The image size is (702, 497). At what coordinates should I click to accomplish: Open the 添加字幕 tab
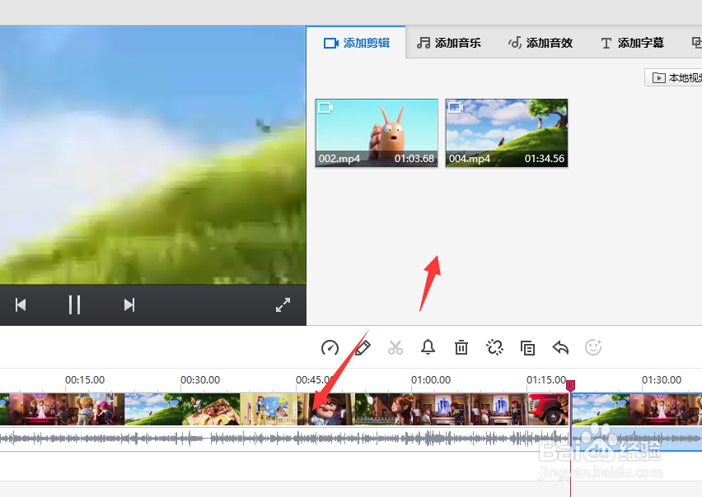[631, 42]
